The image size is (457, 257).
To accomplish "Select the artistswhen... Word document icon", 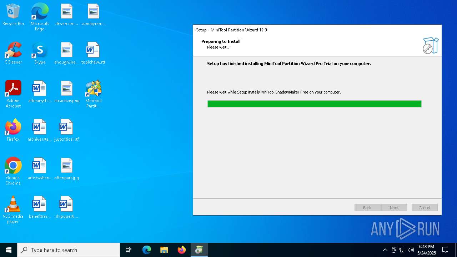I will click(40, 169).
